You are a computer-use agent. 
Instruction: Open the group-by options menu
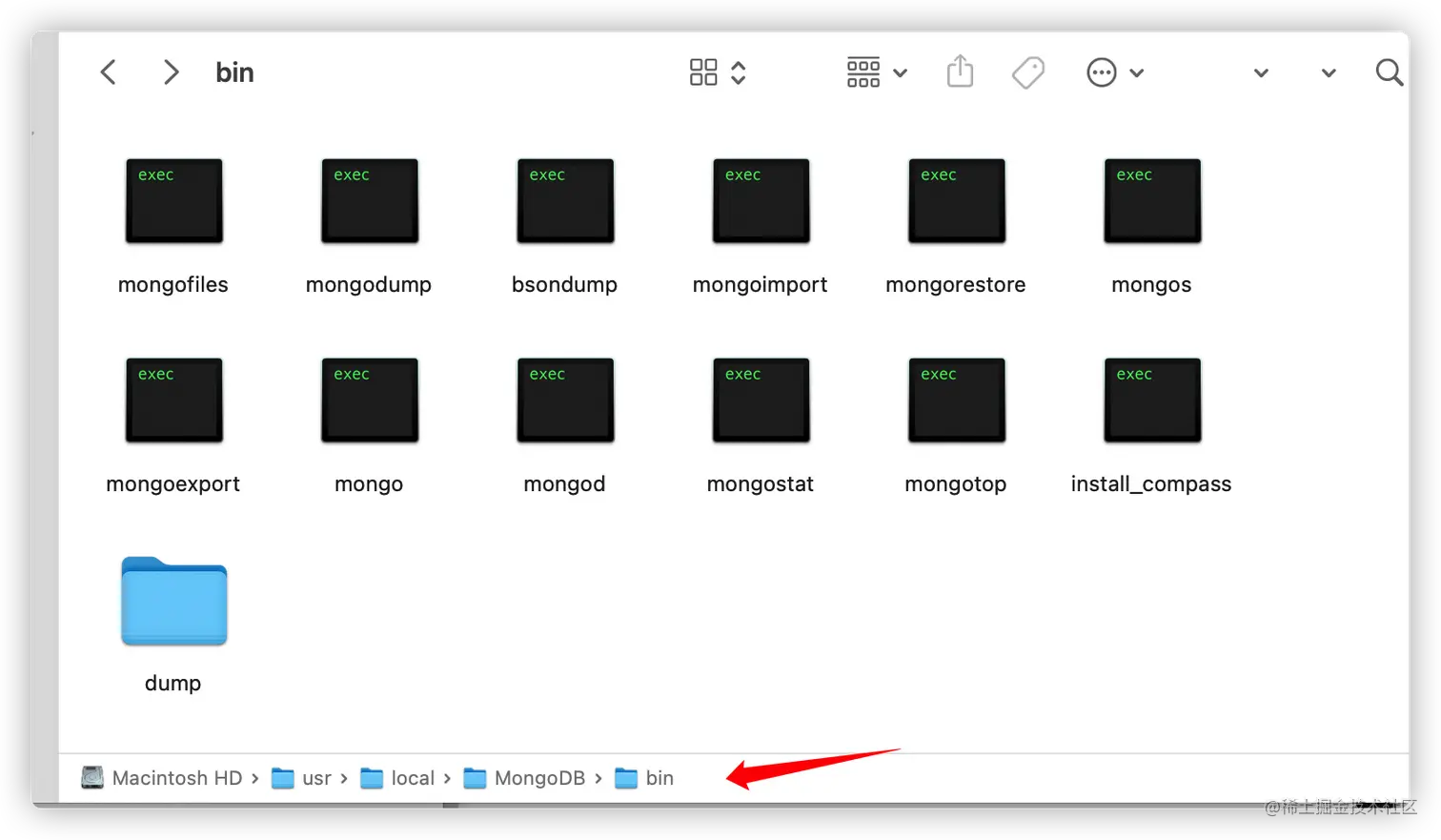[x=877, y=72]
